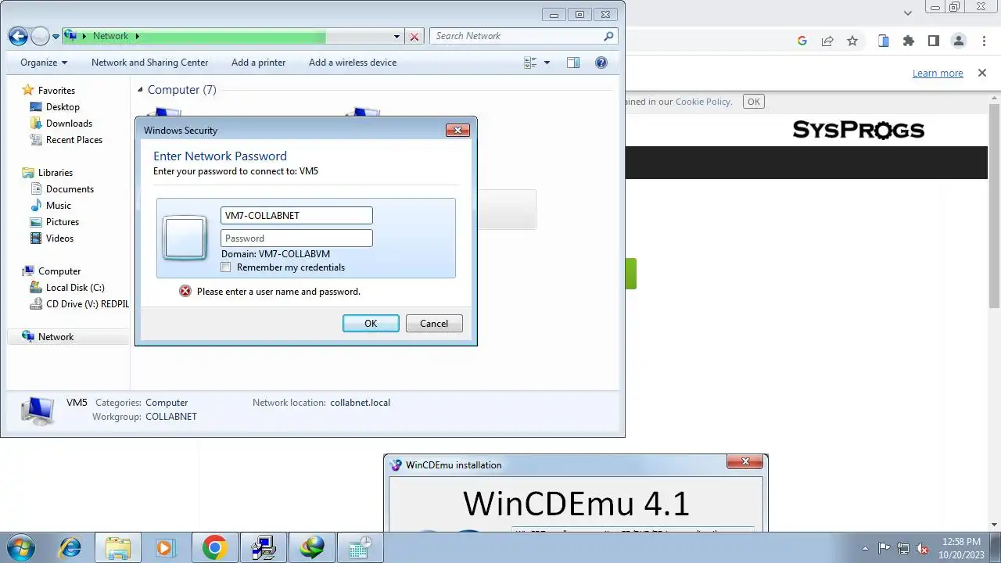The height and width of the screenshot is (563, 1001).
Task: Click OK in Windows Security dialog
Action: (371, 324)
